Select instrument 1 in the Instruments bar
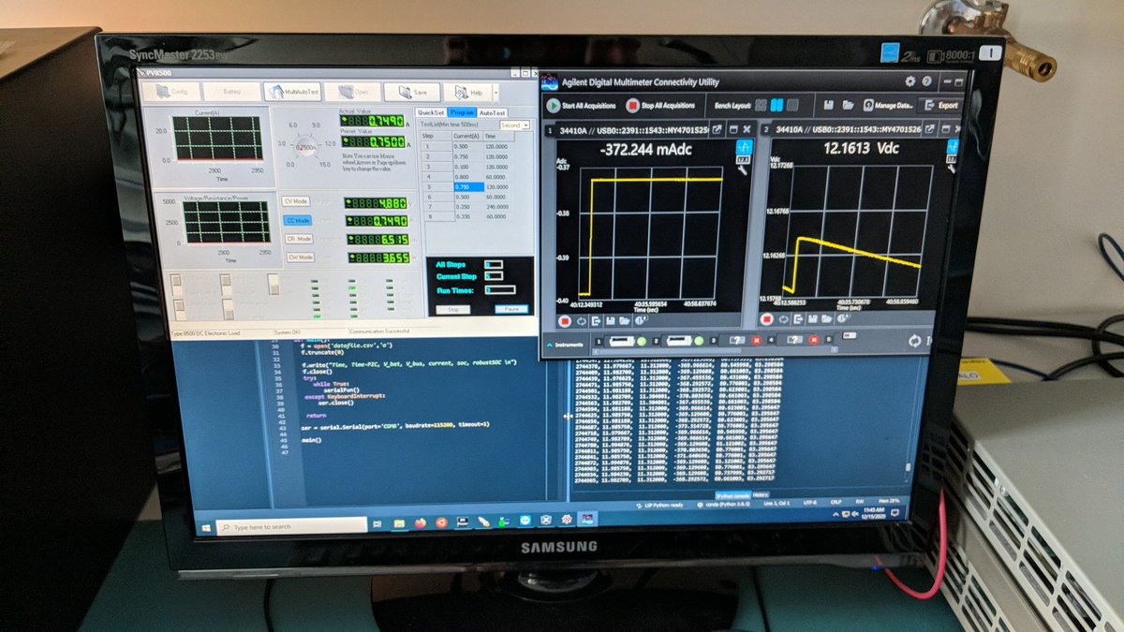 [622, 340]
